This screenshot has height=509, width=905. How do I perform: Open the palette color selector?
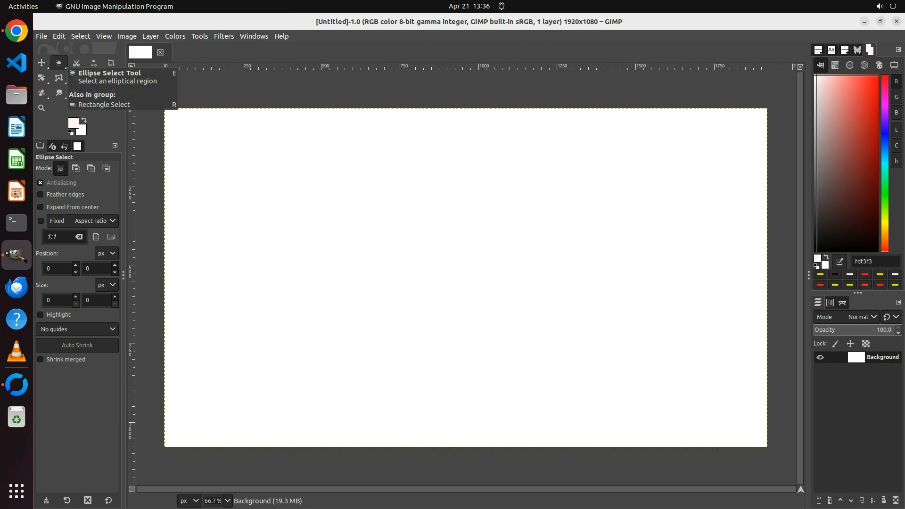[879, 66]
